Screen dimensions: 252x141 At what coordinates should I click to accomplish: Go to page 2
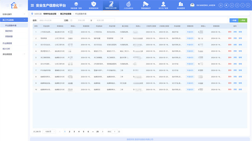[x=69, y=132]
